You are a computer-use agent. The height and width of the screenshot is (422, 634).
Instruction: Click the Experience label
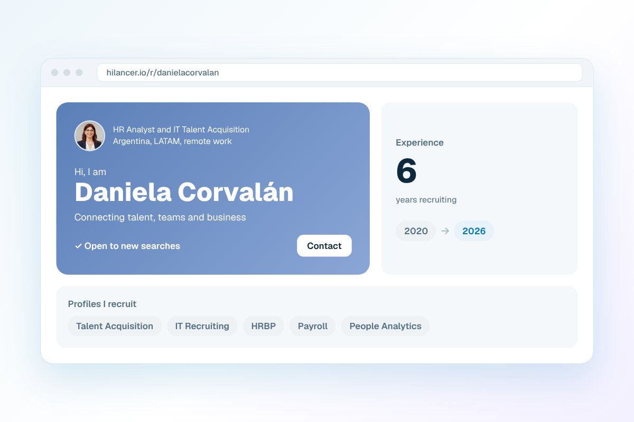(419, 143)
